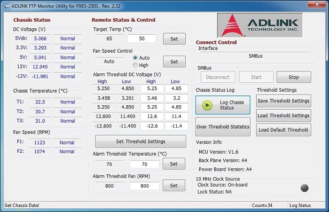
Task: Click the current Target Temp readout 65
Action: 109,39
